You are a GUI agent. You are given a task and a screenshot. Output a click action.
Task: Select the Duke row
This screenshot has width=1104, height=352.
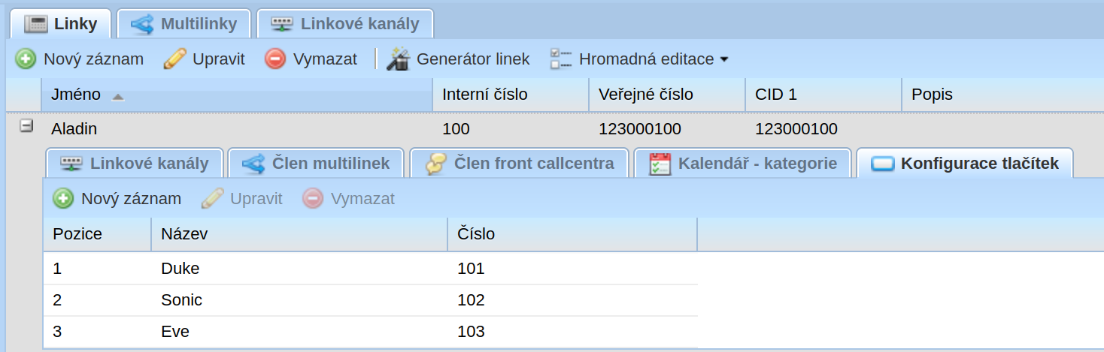coord(371,268)
